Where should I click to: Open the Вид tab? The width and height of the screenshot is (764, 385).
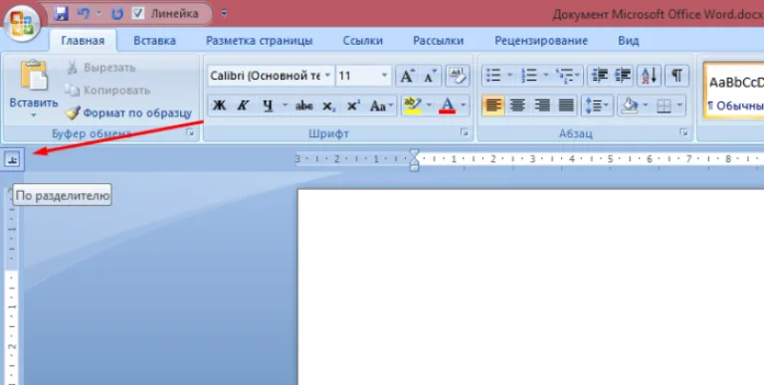pos(628,41)
